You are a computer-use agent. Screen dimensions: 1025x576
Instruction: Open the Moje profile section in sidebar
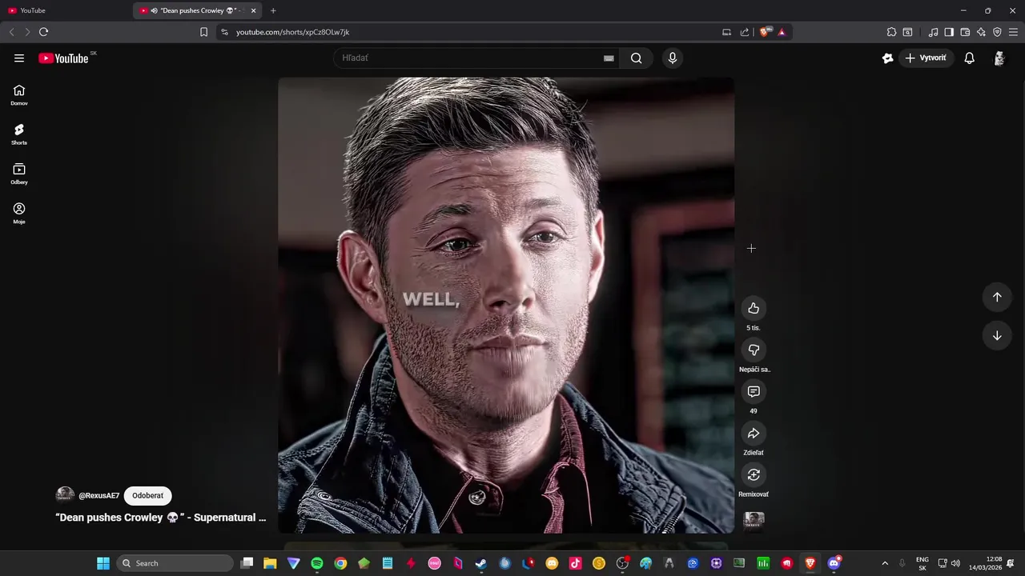[x=19, y=214]
